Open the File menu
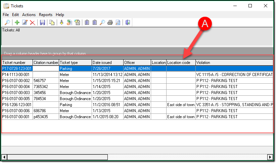Screen dimensions: 277x164 pos(6,15)
